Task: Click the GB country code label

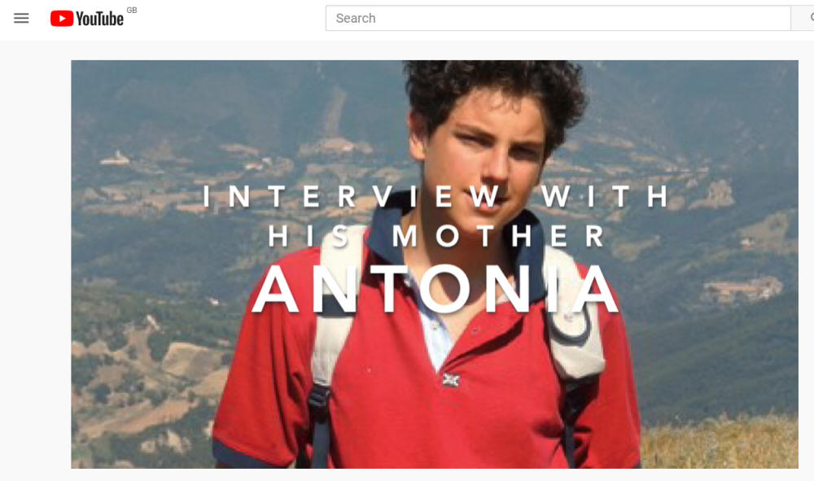Action: coord(132,10)
